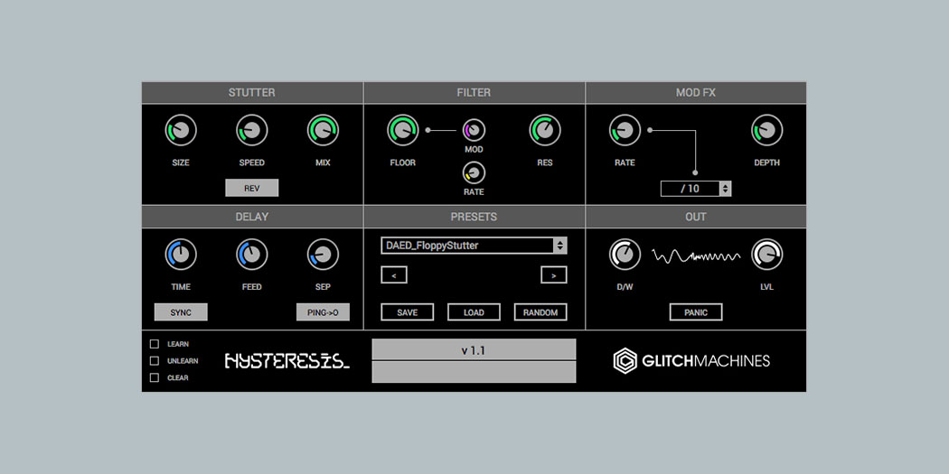Click the Filter RES knob
Screen dimensions: 949x474
[544, 131]
